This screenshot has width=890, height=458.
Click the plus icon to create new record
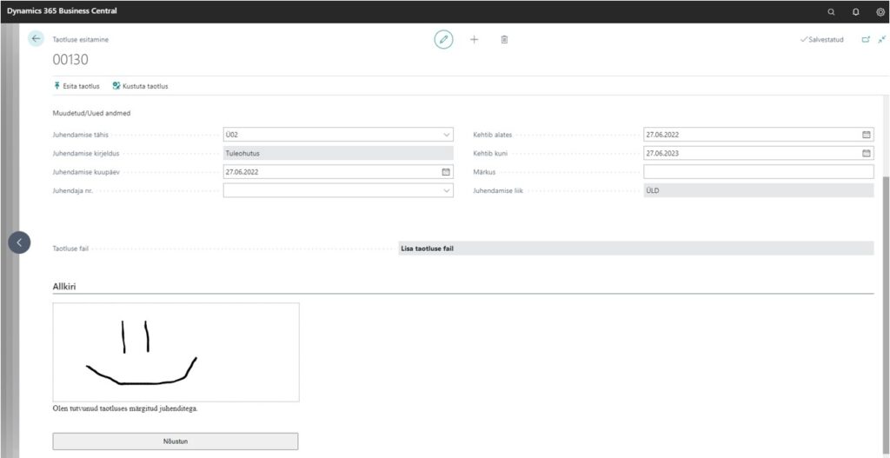(474, 39)
